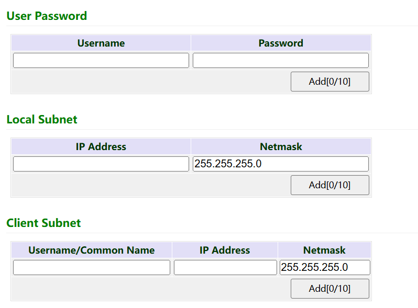Click the Local Subnet IP Address field

pos(101,164)
